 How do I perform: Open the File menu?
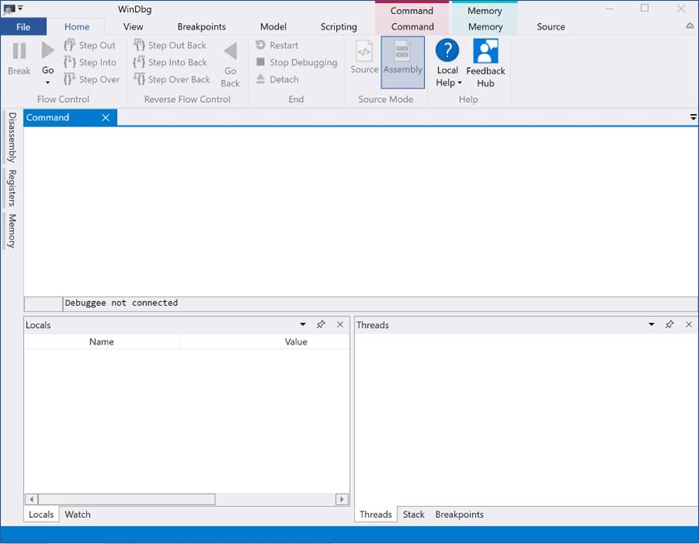click(x=23, y=27)
